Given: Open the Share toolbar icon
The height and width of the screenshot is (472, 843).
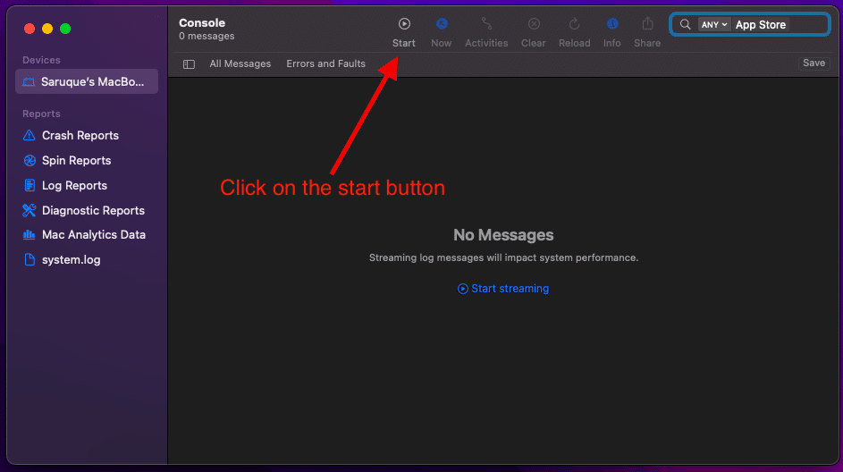Looking at the screenshot, I should [x=647, y=25].
